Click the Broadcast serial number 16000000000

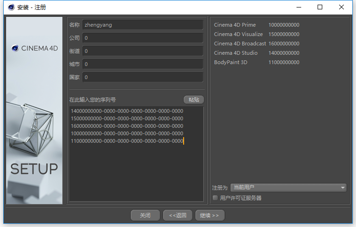pos(284,44)
